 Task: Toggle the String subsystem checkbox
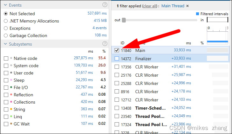click(6, 109)
